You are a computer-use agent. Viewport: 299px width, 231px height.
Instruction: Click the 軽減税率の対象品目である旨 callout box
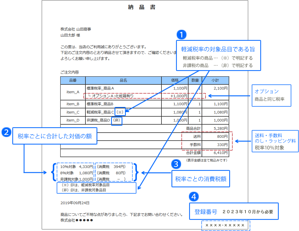(x=218, y=56)
